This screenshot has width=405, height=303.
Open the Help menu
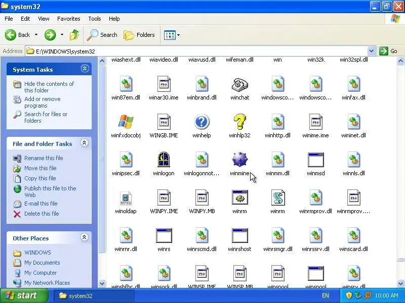pos(114,19)
